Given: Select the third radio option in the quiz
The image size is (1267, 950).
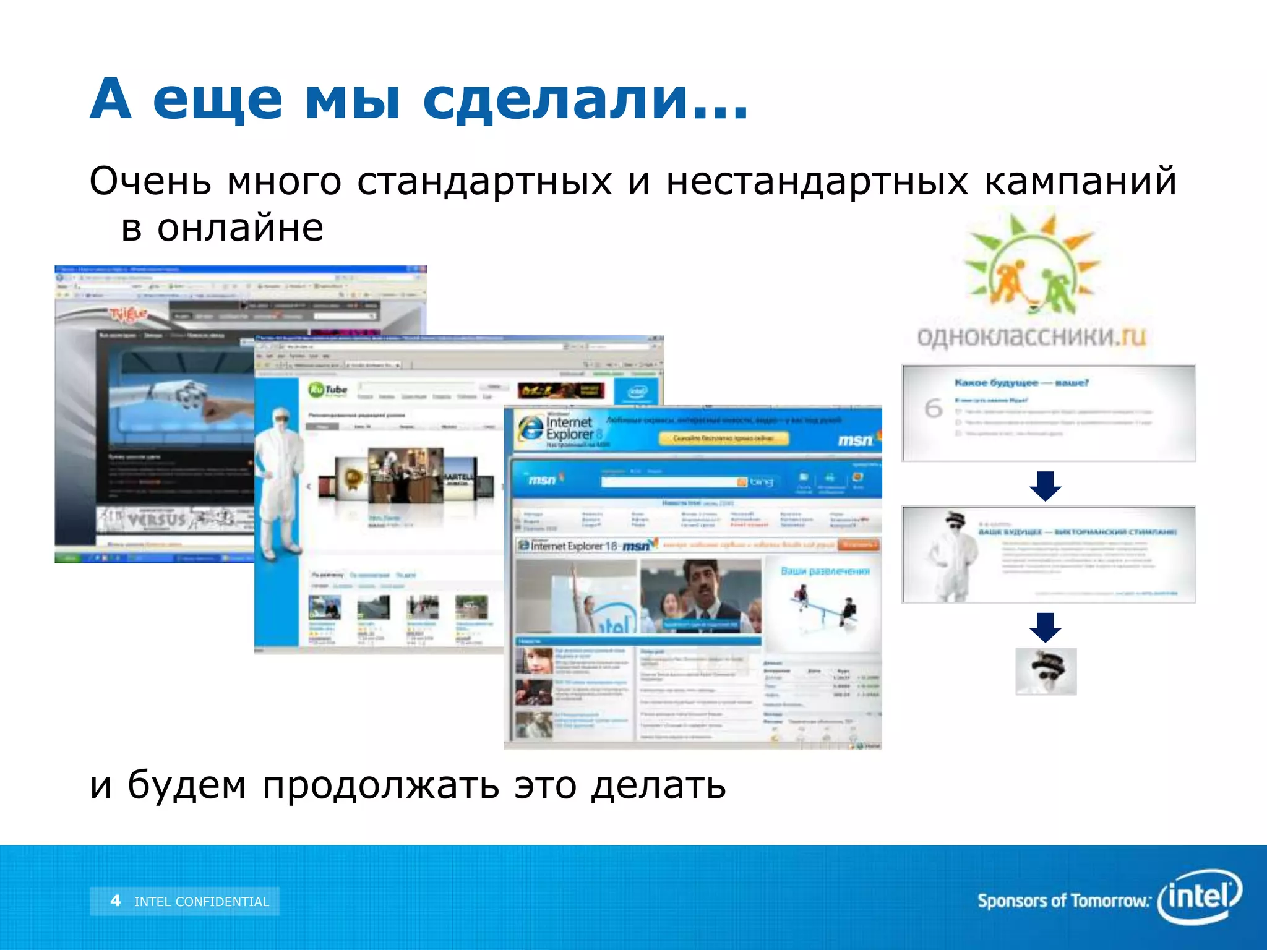Looking at the screenshot, I should pos(958,434).
